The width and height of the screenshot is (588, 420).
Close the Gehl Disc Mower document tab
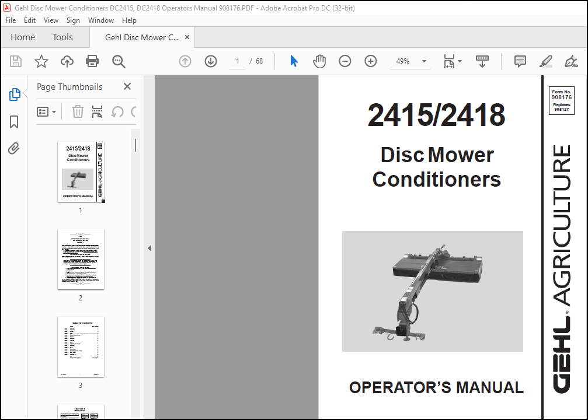pos(187,37)
